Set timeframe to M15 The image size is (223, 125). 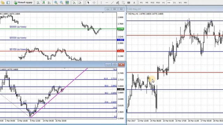(152, 2)
